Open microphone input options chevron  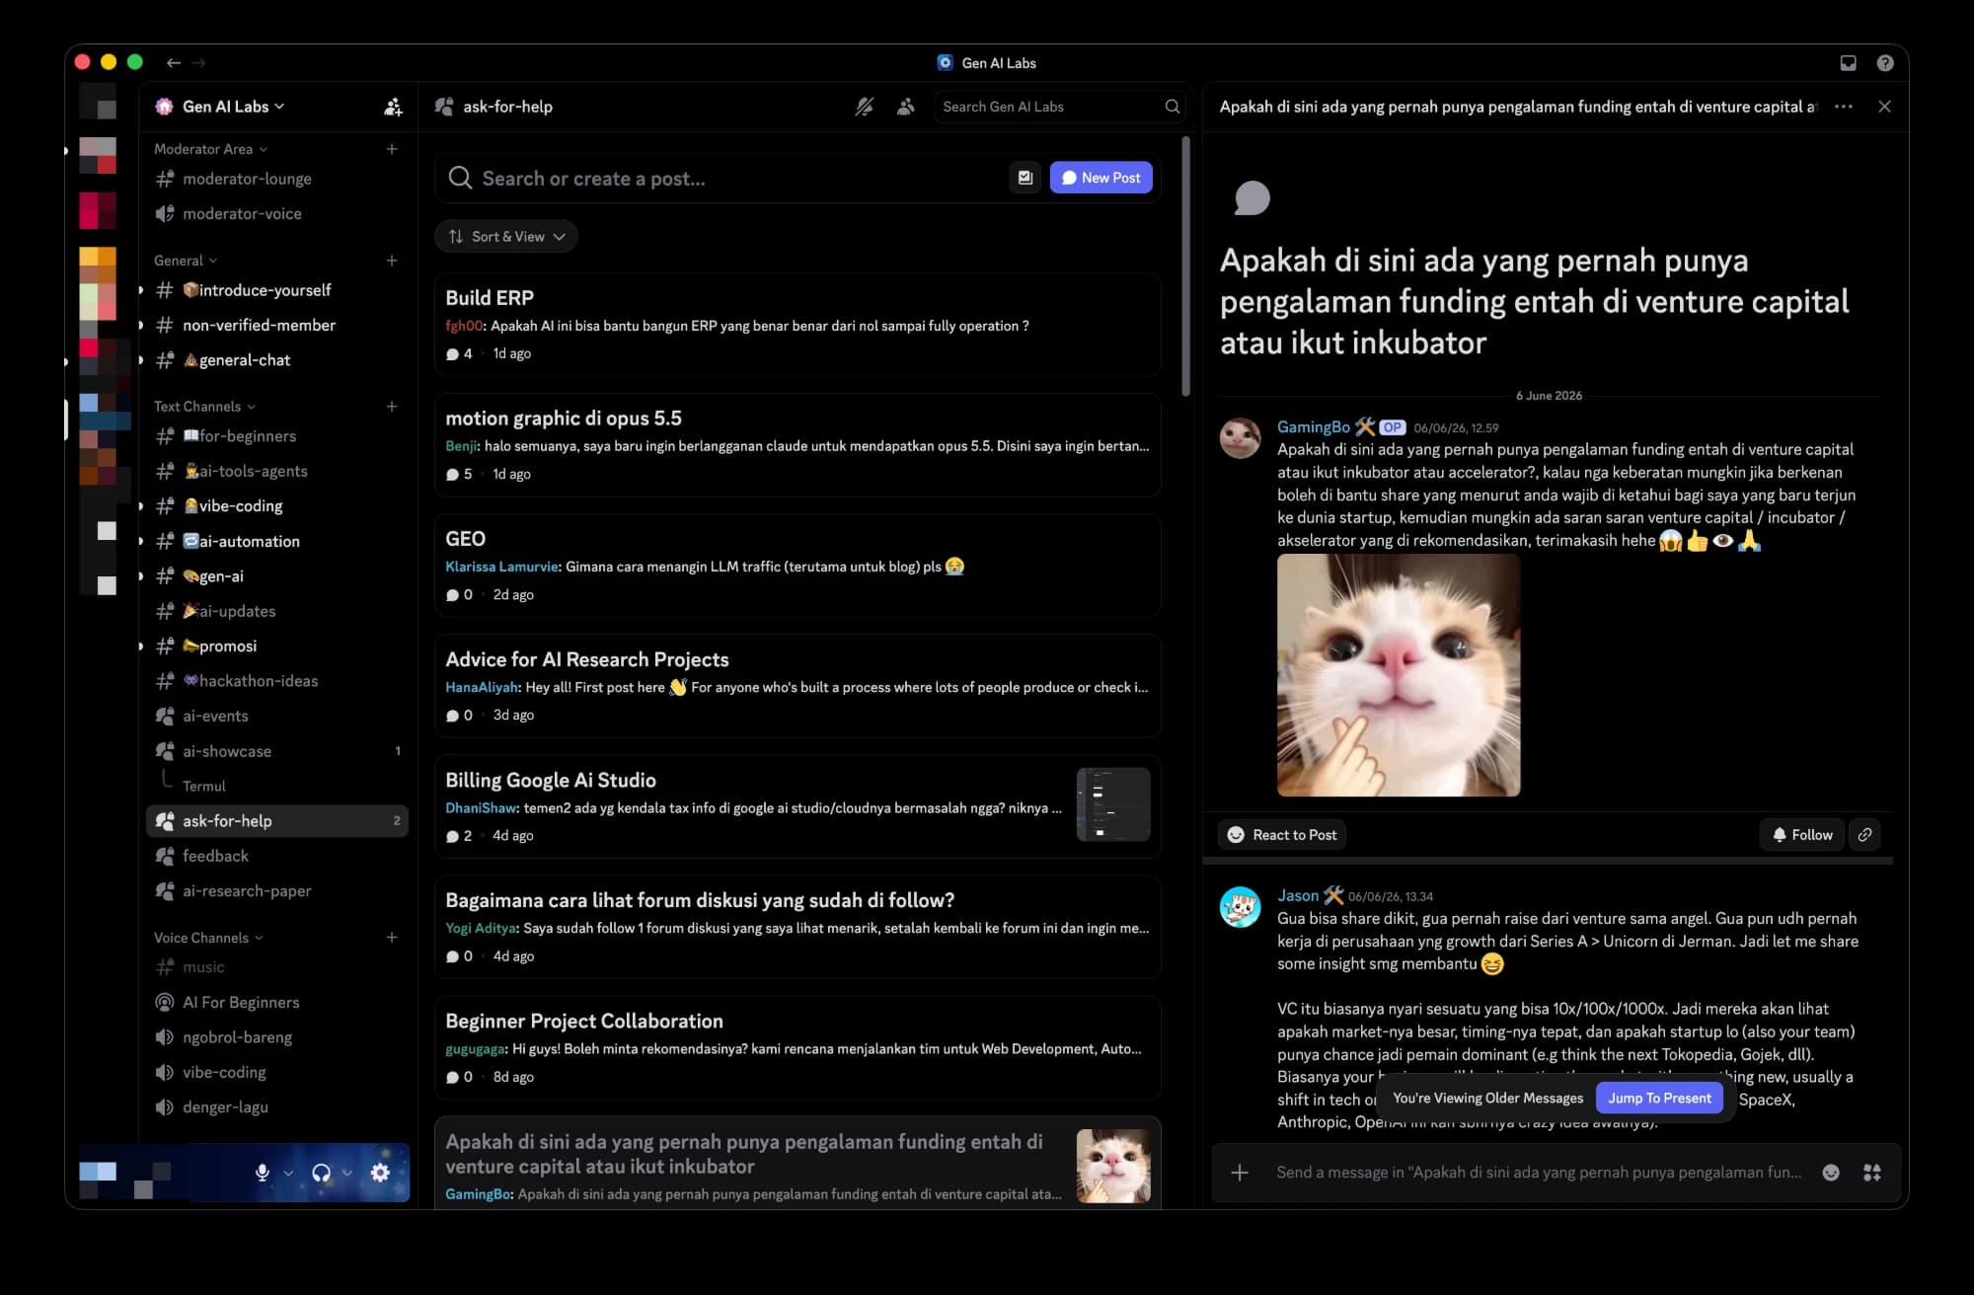point(288,1173)
